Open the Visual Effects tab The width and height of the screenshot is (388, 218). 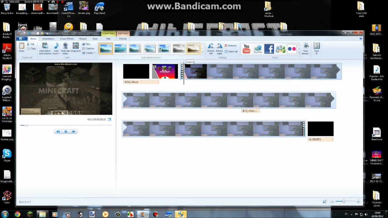pos(67,39)
